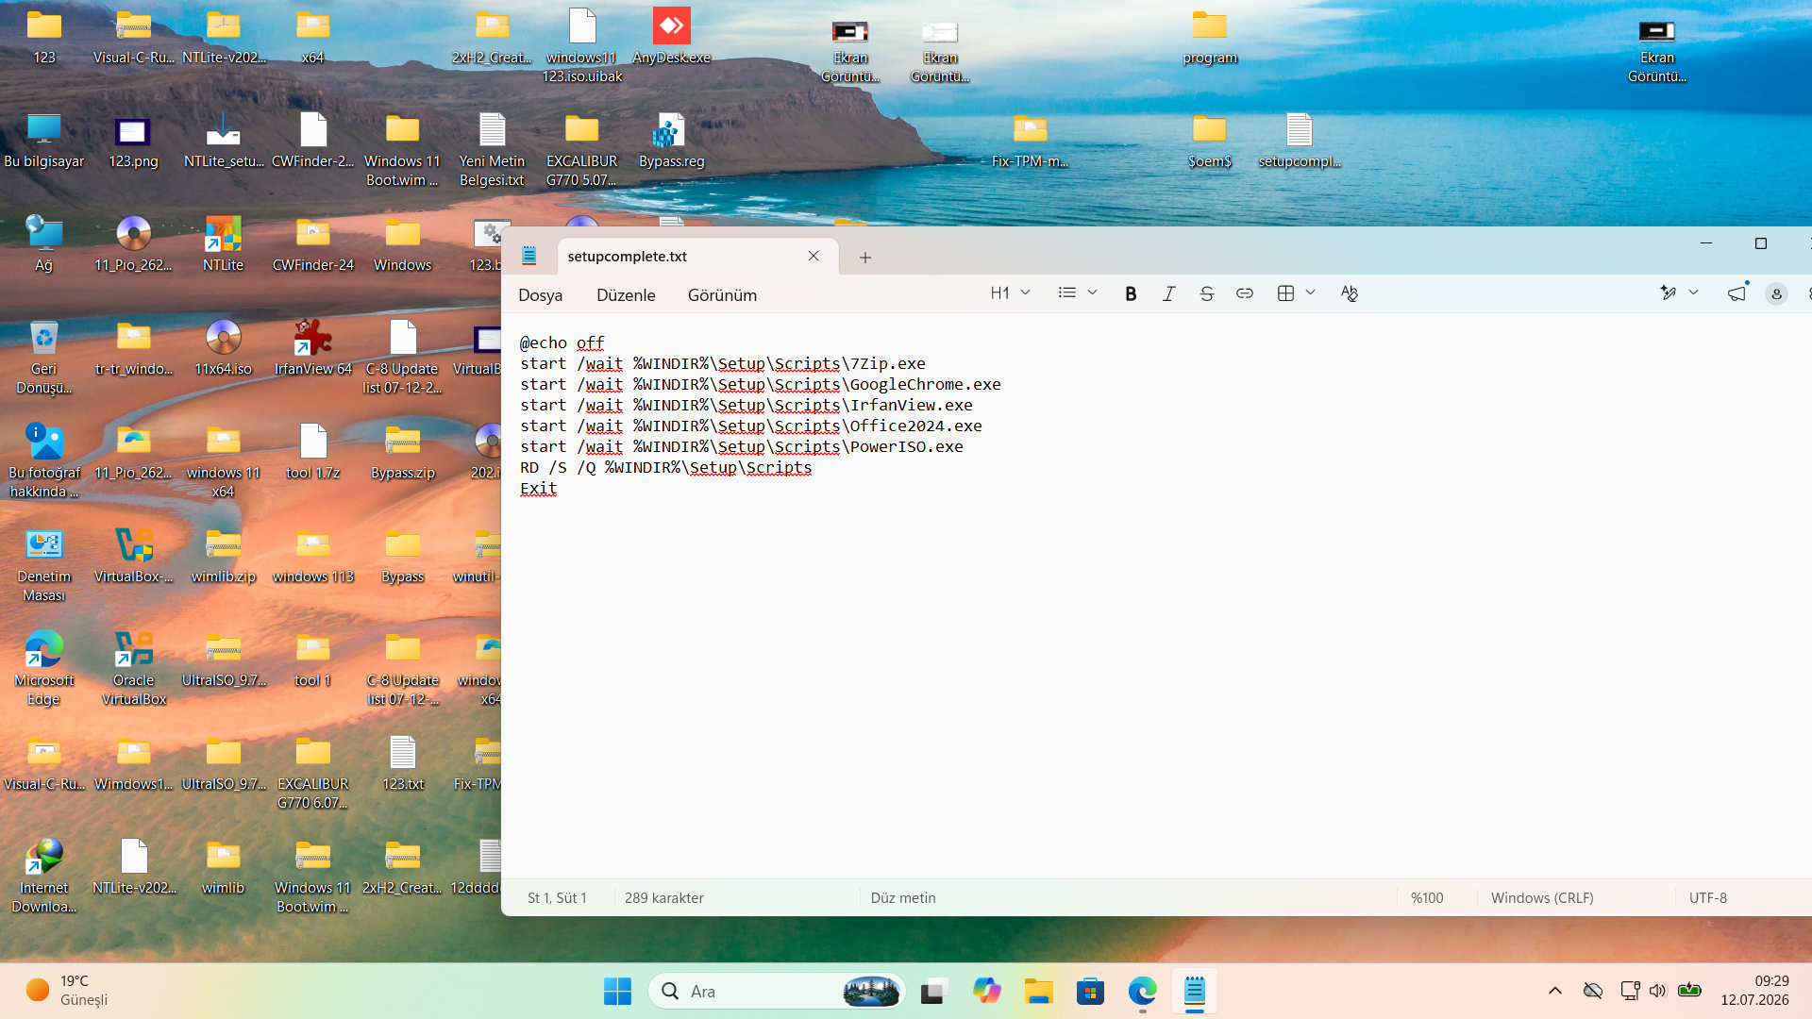The image size is (1812, 1019).
Task: Open the Windows (CRLF) line ending selector
Action: coord(1541,897)
